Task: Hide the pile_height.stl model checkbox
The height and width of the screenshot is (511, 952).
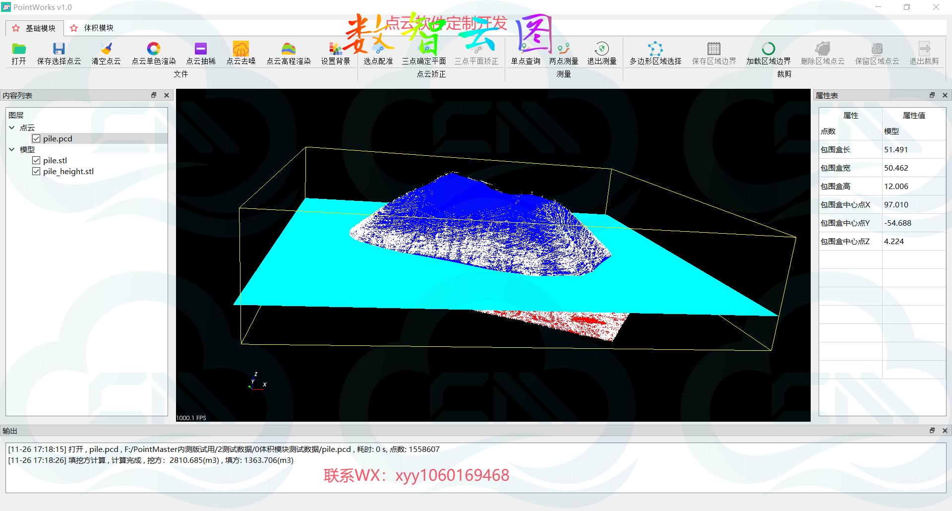Action: pos(36,172)
